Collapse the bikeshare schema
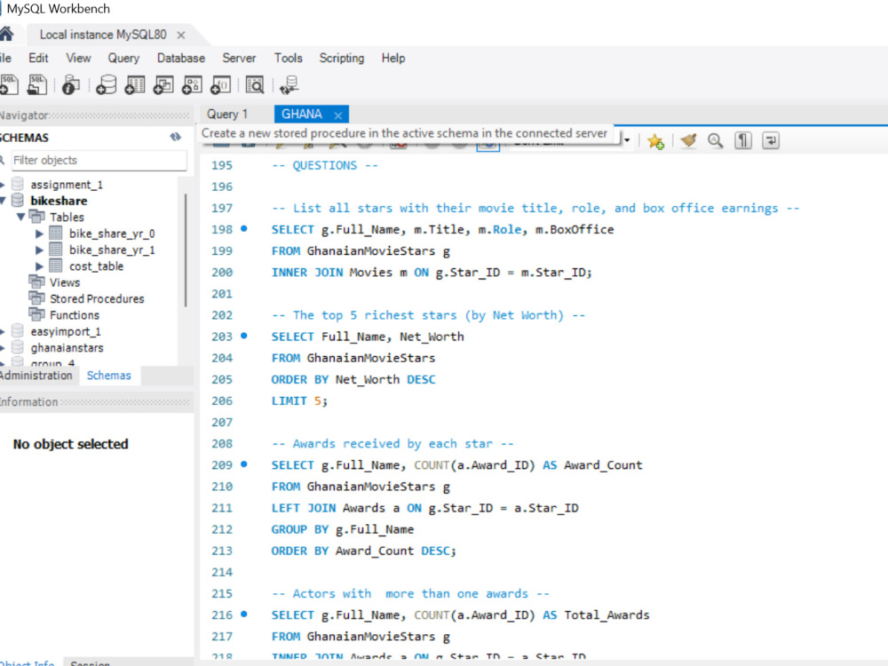Image resolution: width=888 pixels, height=666 pixels. pos(4,201)
